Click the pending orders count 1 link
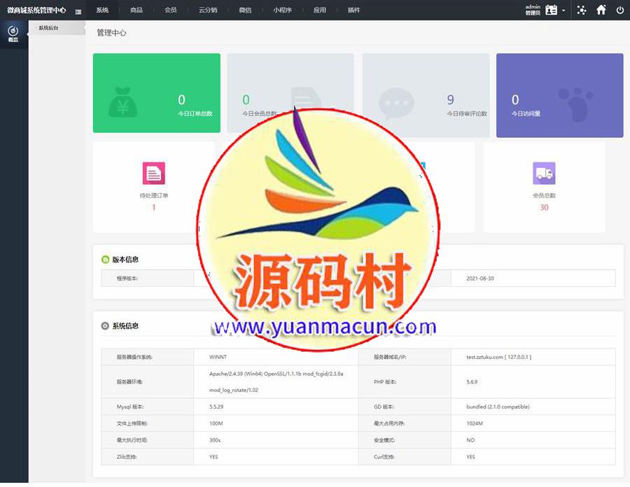Screen dimensions: 630x487 (154, 208)
